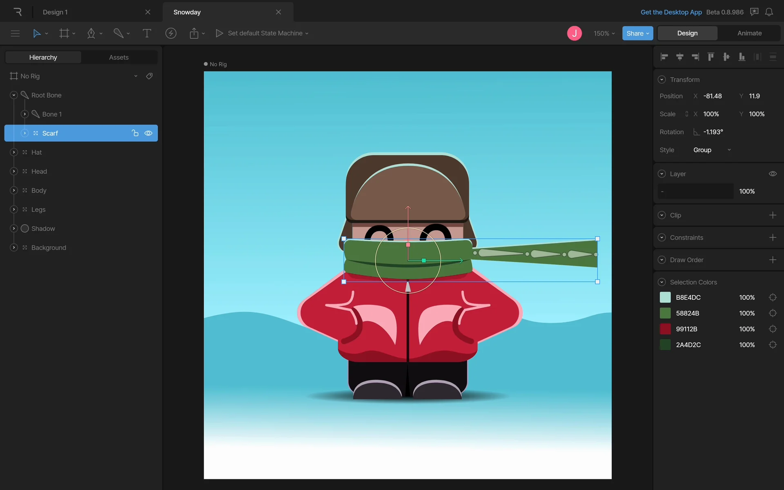
Task: Click Get the Desktop App link
Action: click(671, 12)
